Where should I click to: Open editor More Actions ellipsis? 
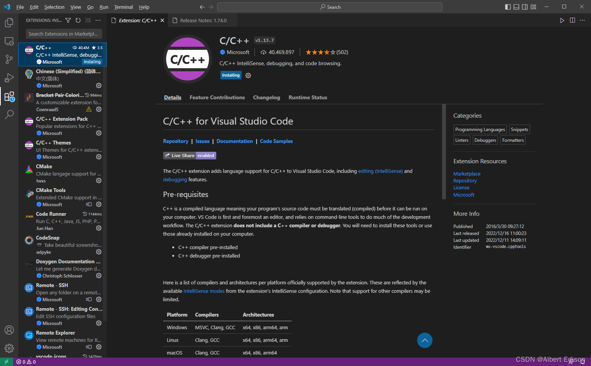pos(582,20)
